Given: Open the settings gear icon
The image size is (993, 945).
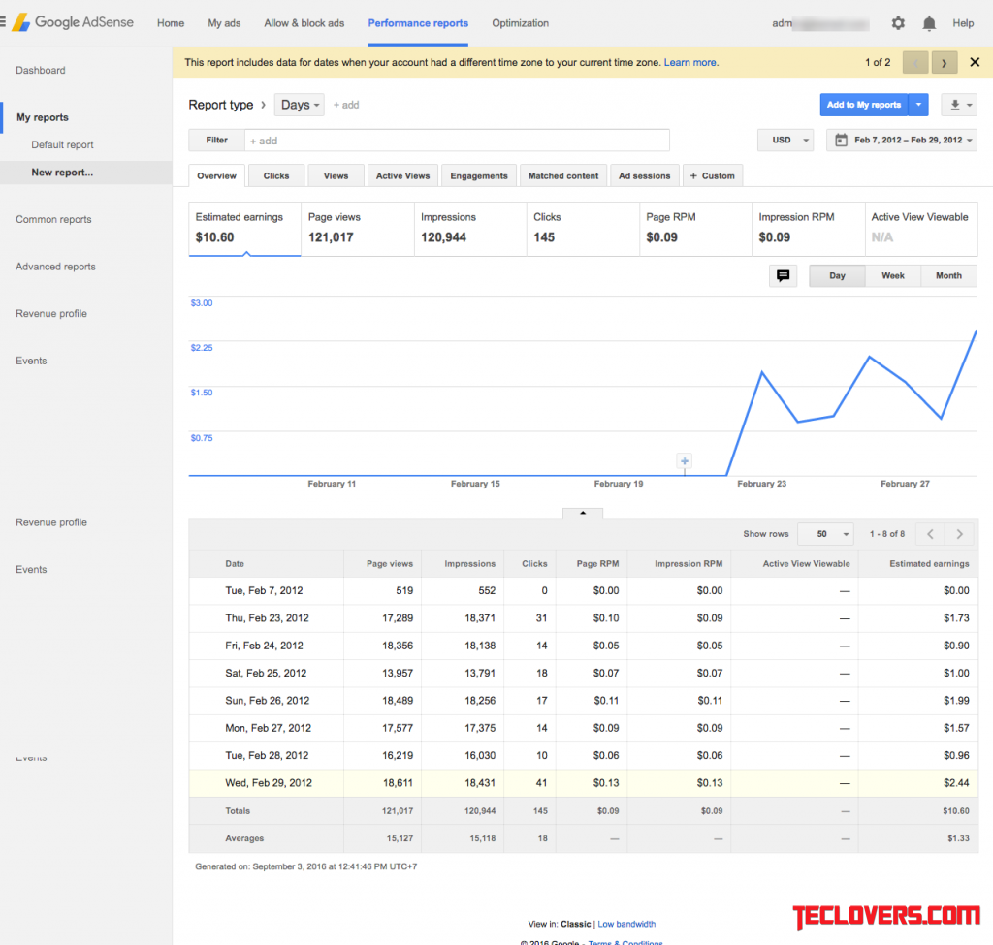Looking at the screenshot, I should (898, 23).
